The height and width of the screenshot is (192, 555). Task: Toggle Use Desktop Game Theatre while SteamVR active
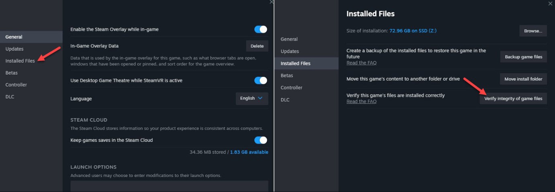coord(261,80)
